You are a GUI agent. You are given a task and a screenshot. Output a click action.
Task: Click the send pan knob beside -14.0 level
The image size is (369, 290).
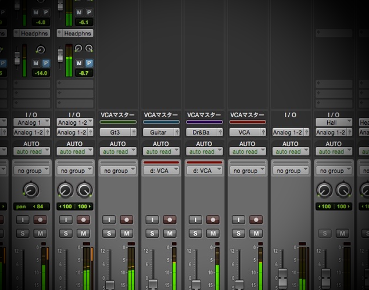click(41, 50)
